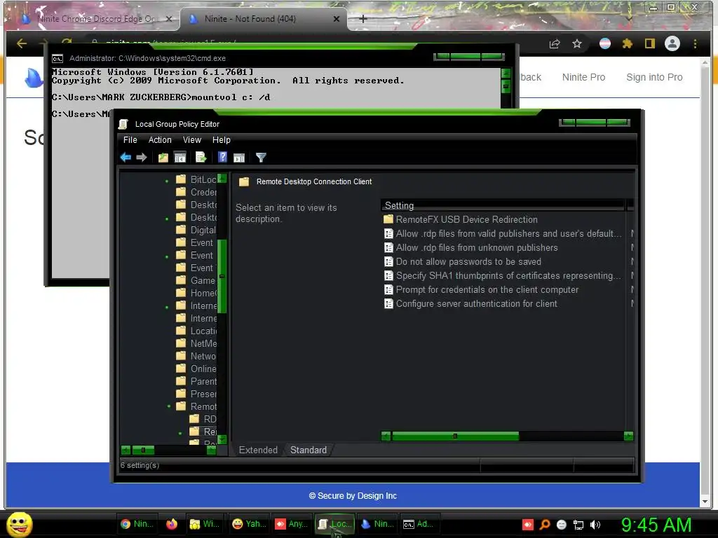Bookmark page with the star icon
The image size is (718, 538).
577,44
